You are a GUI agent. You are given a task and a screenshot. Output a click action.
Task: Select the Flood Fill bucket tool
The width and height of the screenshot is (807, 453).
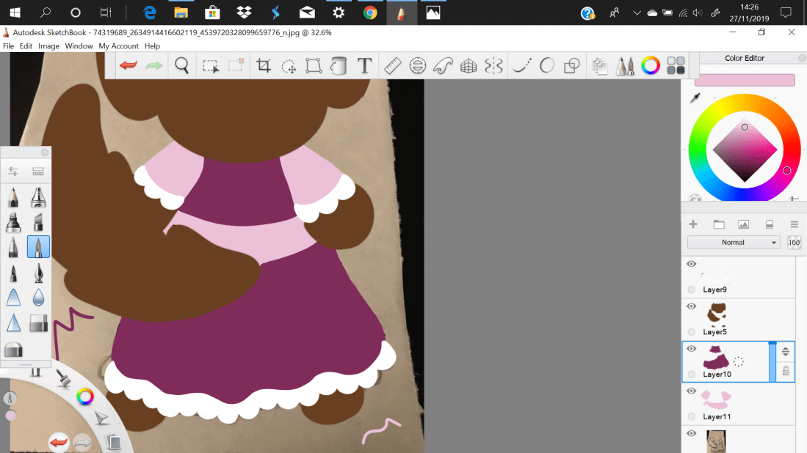[339, 66]
